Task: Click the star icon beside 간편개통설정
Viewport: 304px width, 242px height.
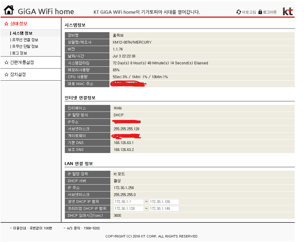Action: pyautogui.click(x=6, y=63)
